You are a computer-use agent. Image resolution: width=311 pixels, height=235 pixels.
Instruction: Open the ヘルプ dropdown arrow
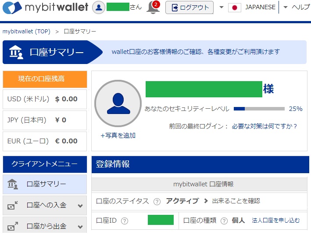tap(286, 7)
